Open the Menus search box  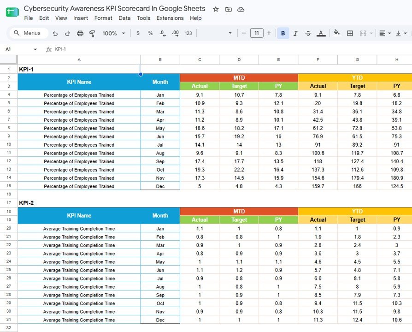(29, 33)
